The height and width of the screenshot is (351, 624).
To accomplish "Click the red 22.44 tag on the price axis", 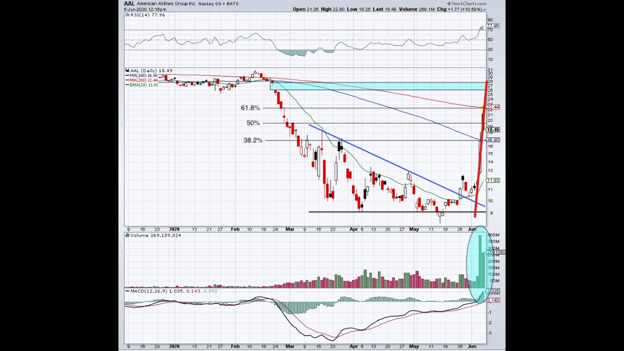I will pos(493,107).
